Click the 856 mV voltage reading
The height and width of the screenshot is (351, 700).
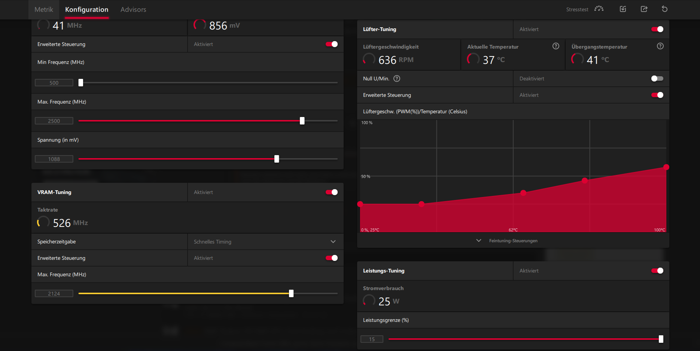225,25
